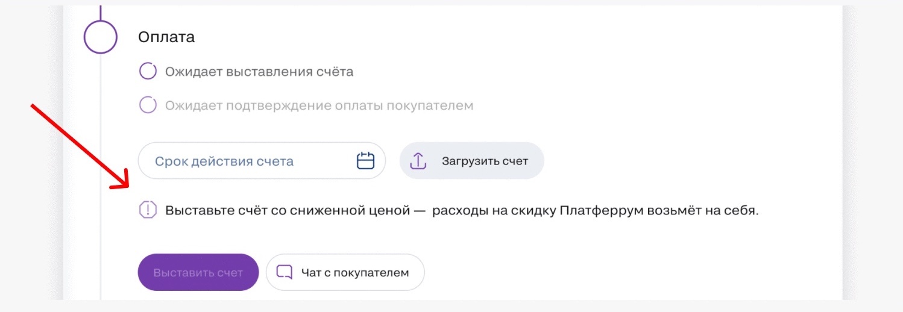This screenshot has height=312, width=903.
Task: Click the chat bubble icon
Action: pos(284,272)
